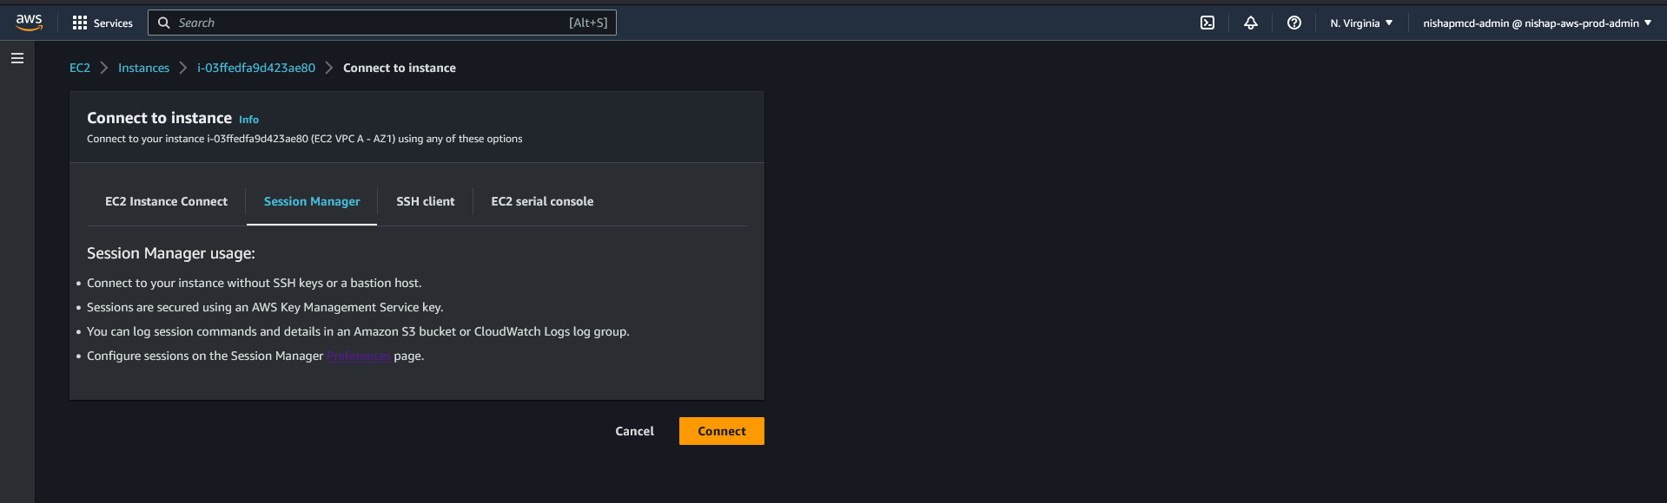Open the EC2 serial console tab
1667x503 pixels.
[x=542, y=201]
